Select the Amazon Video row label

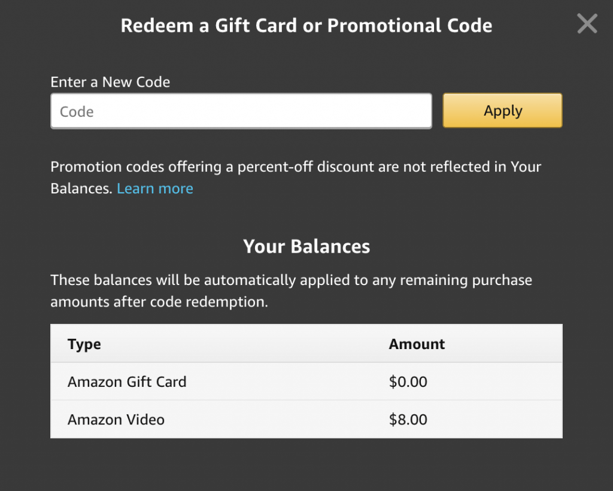tap(116, 420)
